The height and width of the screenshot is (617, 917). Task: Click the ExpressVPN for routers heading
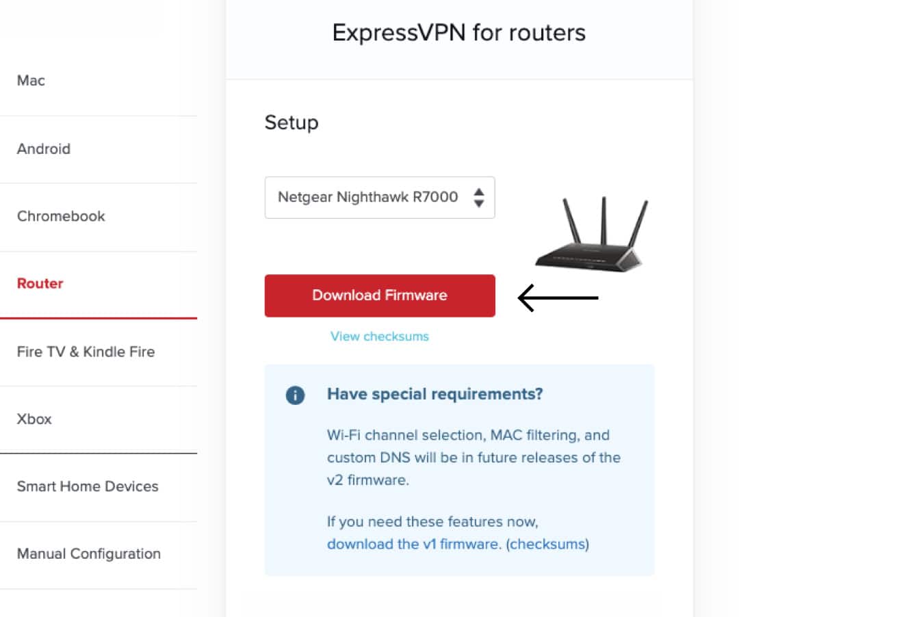click(x=459, y=33)
